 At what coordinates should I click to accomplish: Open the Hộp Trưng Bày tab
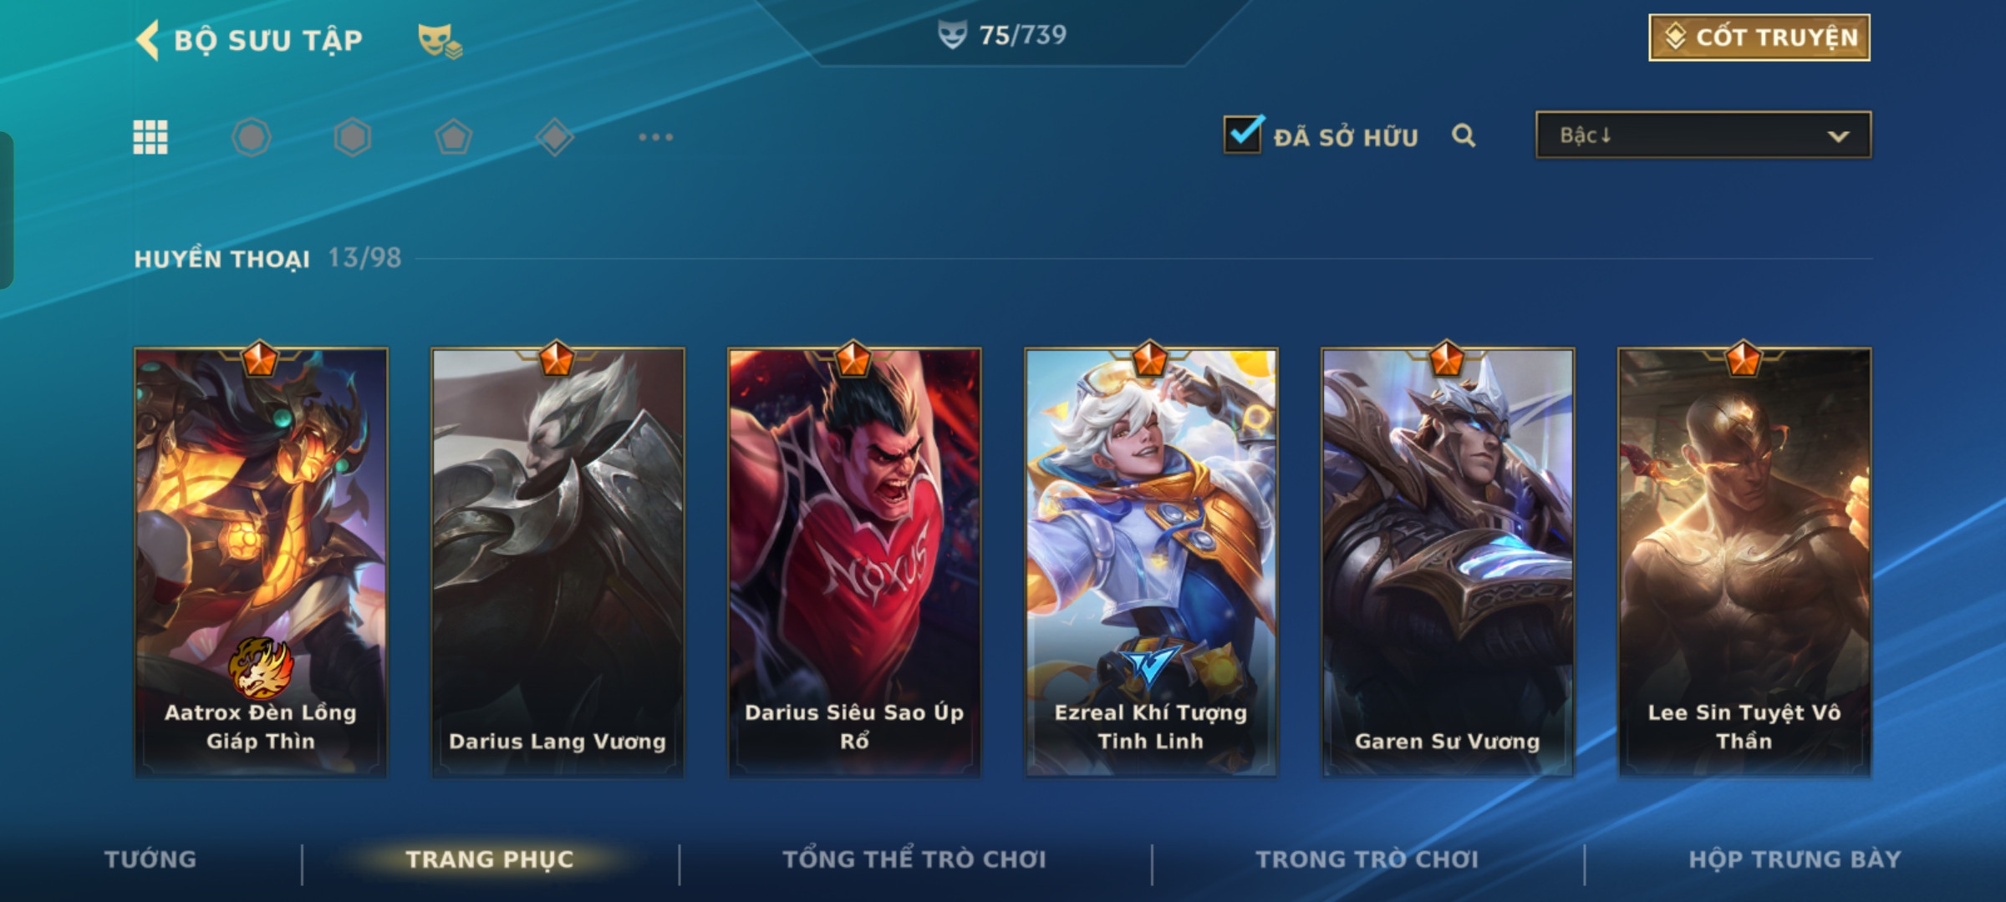(1795, 859)
